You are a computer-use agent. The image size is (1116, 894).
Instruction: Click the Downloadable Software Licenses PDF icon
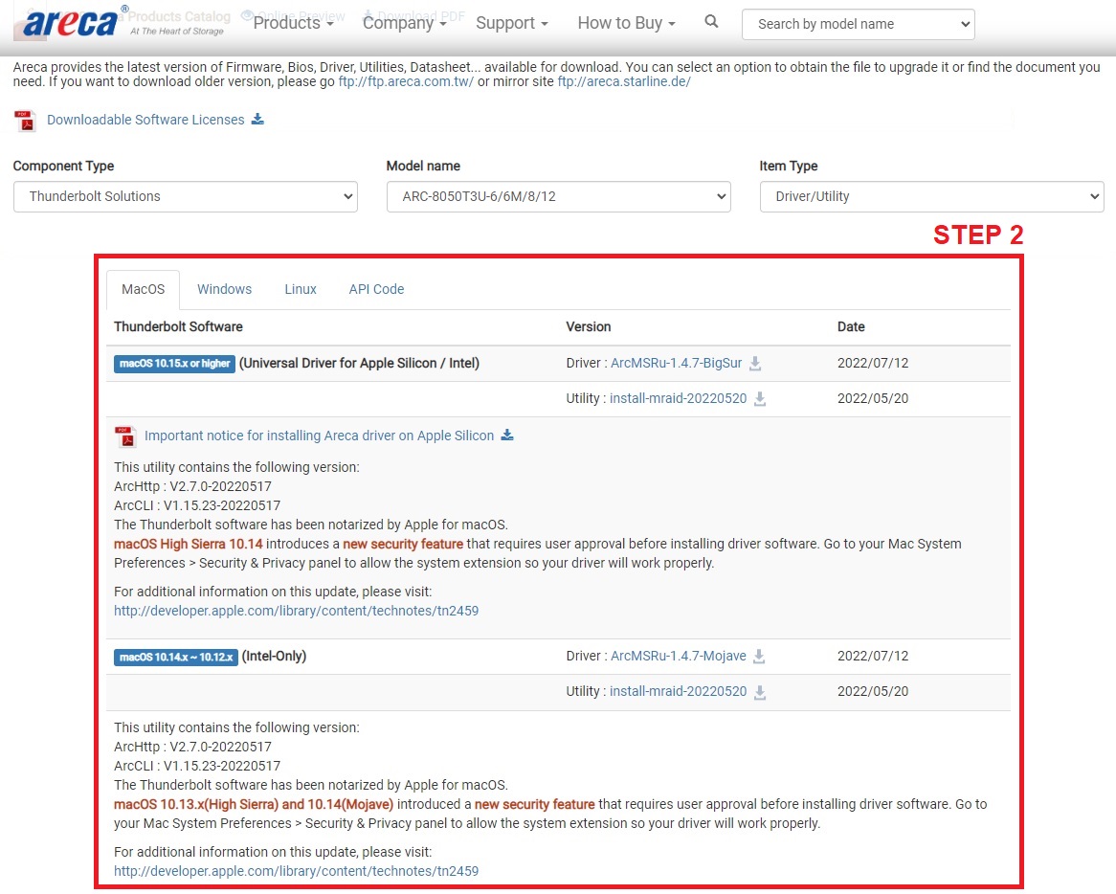click(x=26, y=121)
